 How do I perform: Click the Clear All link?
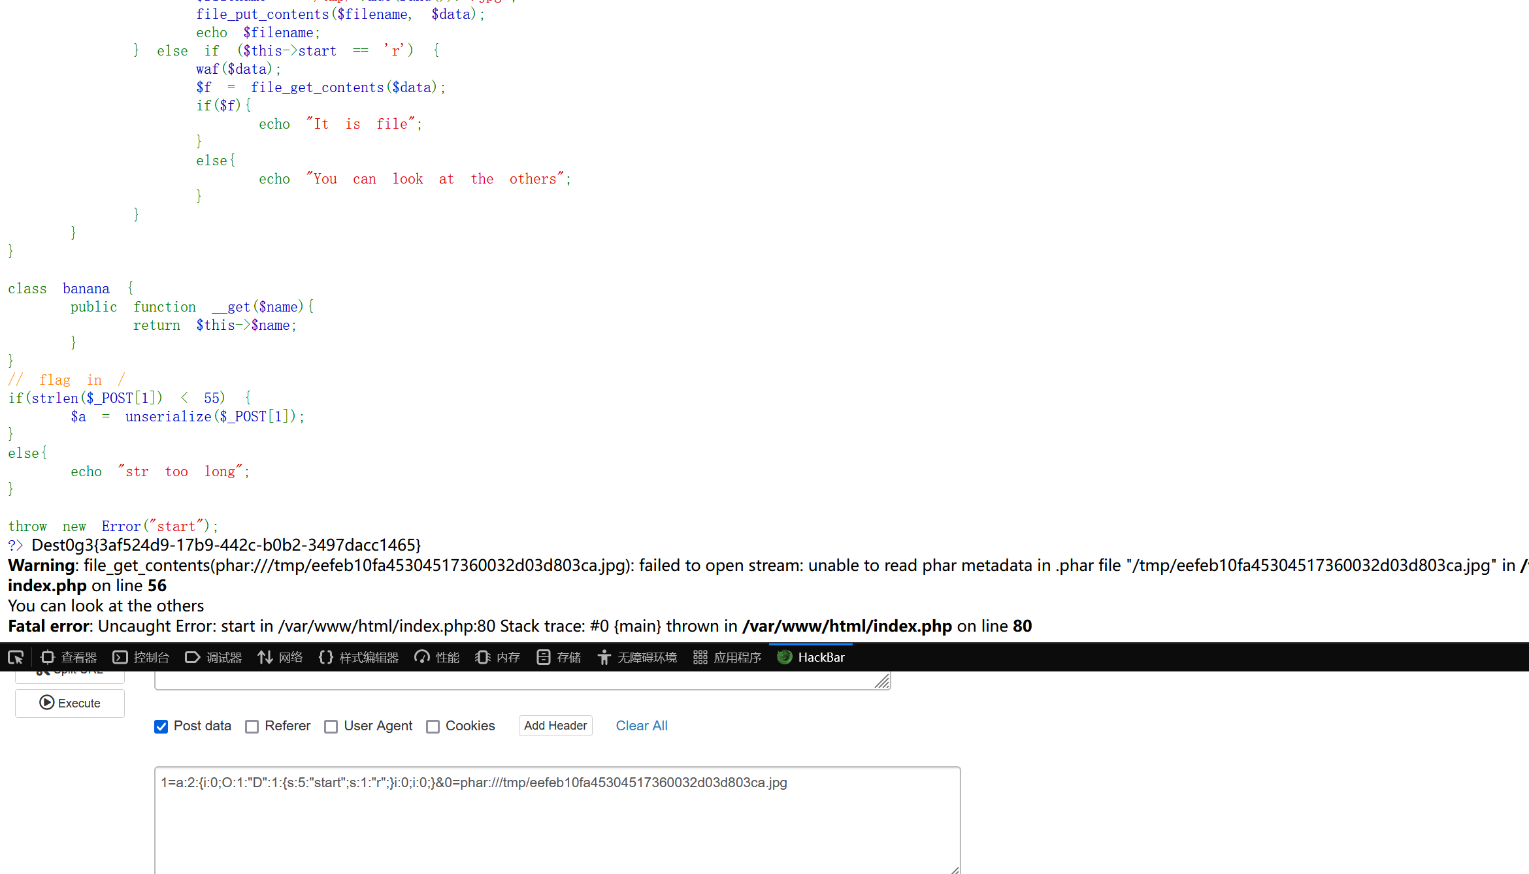(x=642, y=726)
